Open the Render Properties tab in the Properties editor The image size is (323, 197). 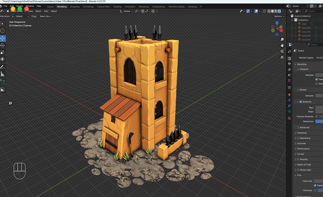point(289,59)
